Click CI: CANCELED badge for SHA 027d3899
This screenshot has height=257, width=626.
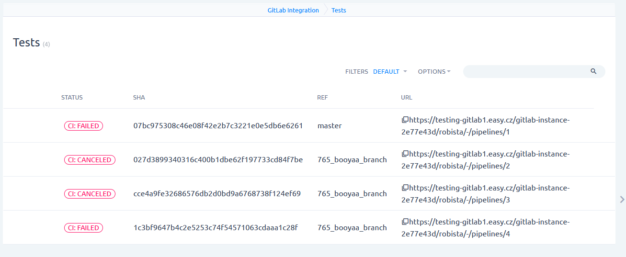tap(90, 160)
